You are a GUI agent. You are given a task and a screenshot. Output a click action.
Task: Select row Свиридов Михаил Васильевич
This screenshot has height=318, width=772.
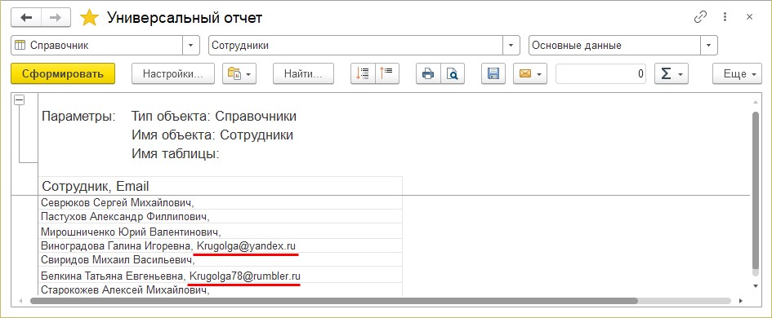220,260
